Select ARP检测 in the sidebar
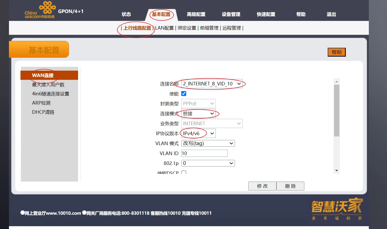This screenshot has height=229, width=387. pyautogui.click(x=41, y=103)
